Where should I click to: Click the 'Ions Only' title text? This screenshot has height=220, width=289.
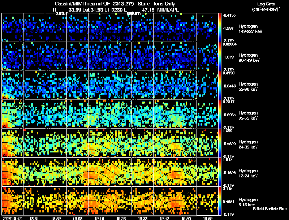coord(164,4)
